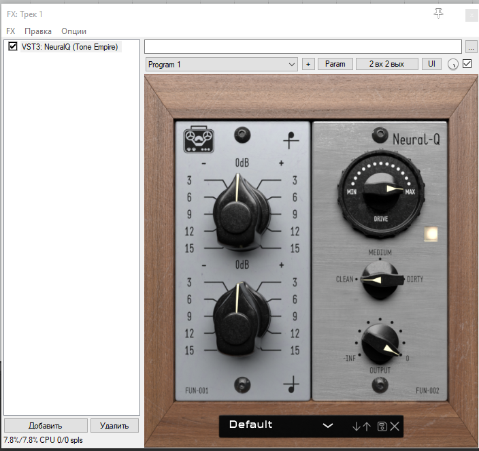Delete the preset using the X icon
This screenshot has height=451, width=479.
[395, 427]
